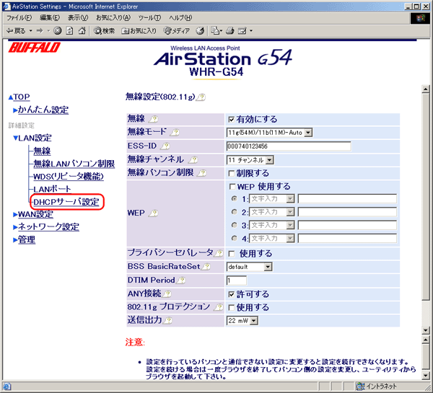Click the Refresh page toolbar icon

(69, 30)
